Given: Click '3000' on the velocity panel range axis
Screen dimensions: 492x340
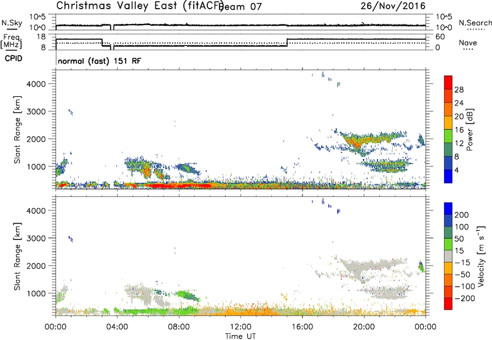Looking at the screenshot, I should (x=36, y=238).
